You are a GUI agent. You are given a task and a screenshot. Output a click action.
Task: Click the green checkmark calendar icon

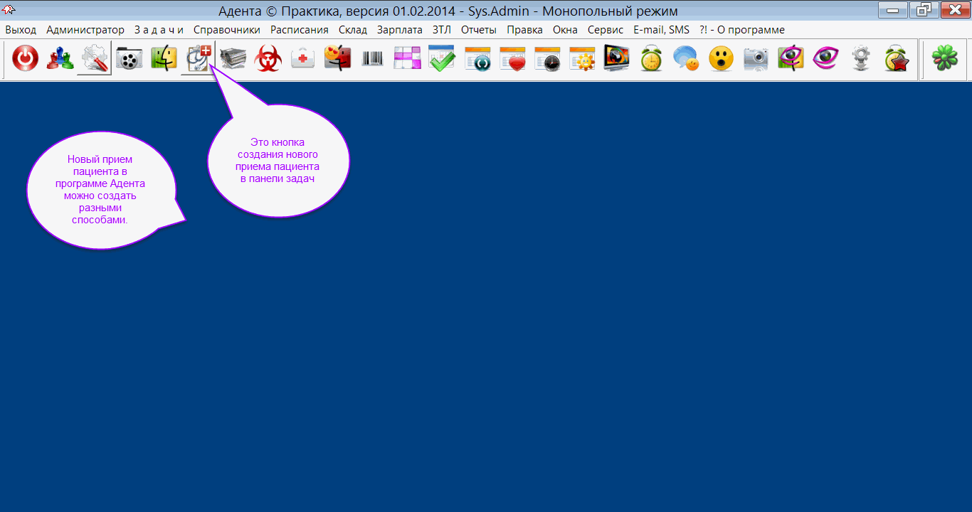pyautogui.click(x=441, y=59)
